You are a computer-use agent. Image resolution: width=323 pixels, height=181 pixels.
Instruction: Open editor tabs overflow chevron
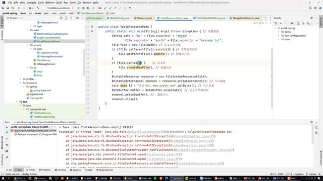265,18
